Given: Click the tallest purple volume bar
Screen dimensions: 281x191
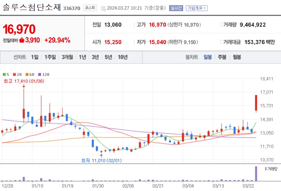Looking at the screenshot, I should [x=256, y=174].
